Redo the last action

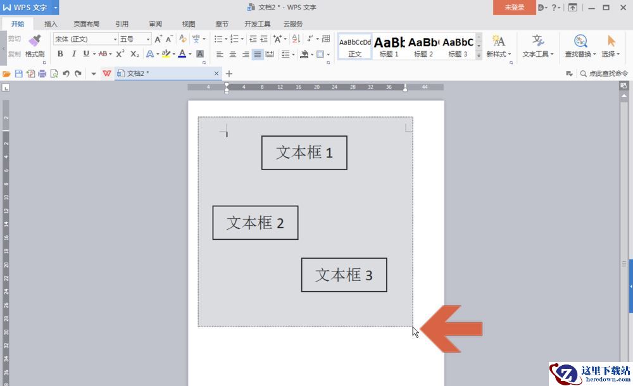[x=78, y=73]
